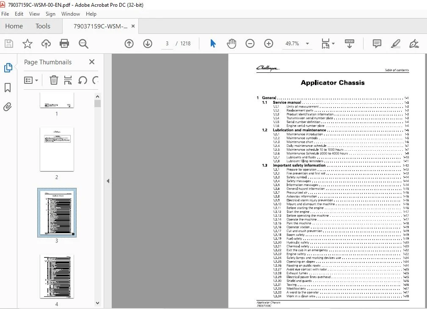Click 'Maintenance chart' in the contents

[x=300, y=142]
